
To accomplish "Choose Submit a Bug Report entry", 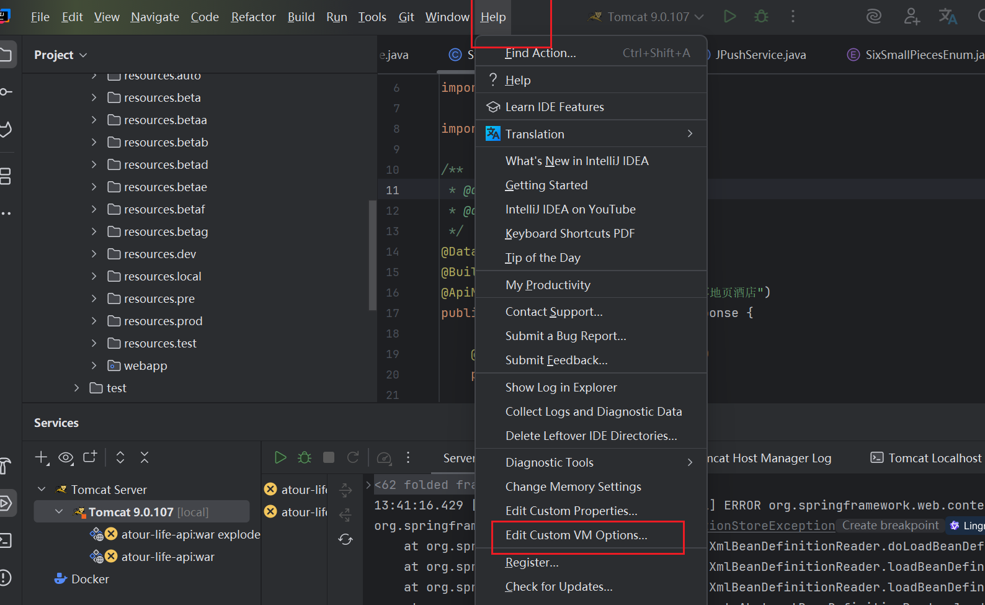I will [591, 336].
